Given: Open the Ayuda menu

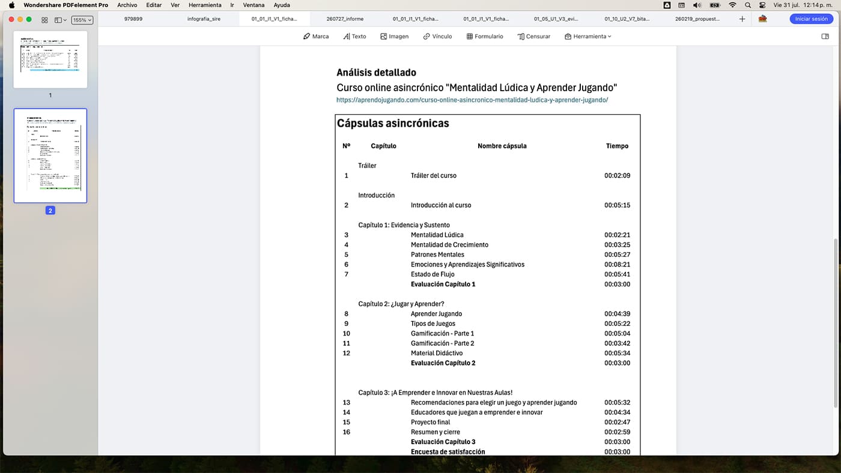Looking at the screenshot, I should (x=282, y=5).
